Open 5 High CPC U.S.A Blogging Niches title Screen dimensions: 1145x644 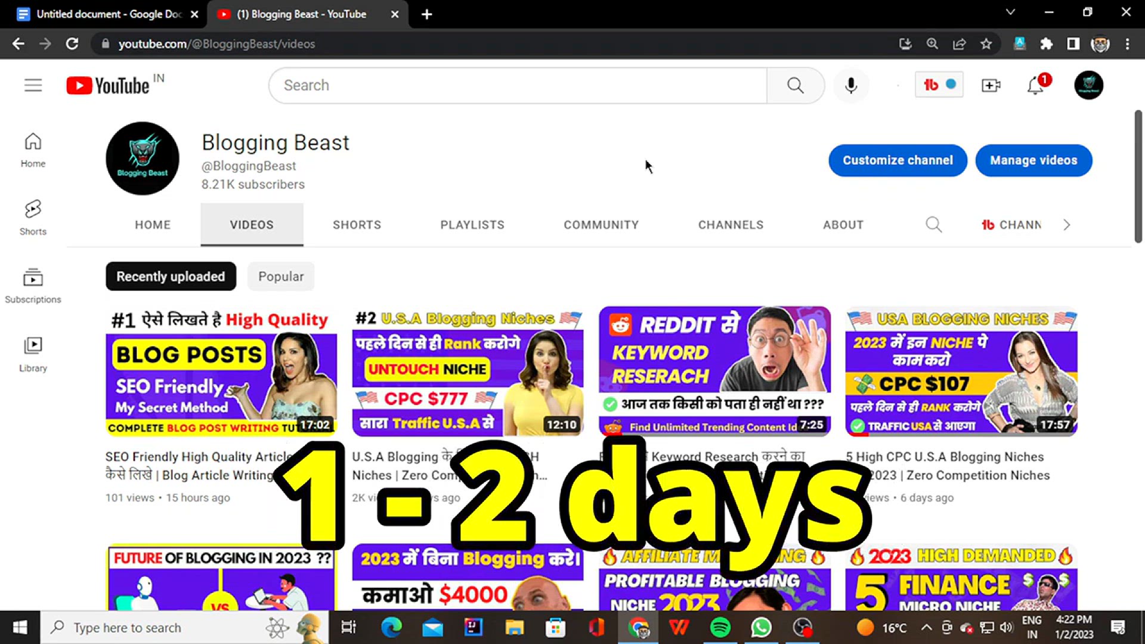click(x=948, y=466)
